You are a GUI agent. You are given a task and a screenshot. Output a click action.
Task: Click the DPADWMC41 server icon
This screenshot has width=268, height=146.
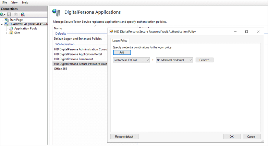click(7, 24)
